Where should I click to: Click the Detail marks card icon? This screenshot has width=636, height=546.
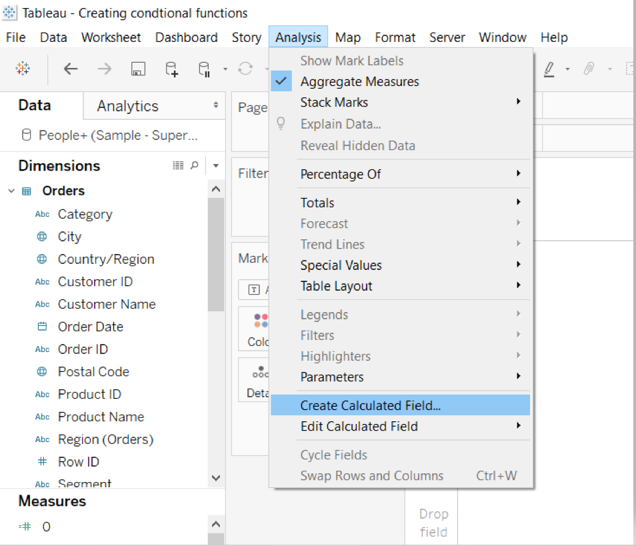click(x=260, y=372)
